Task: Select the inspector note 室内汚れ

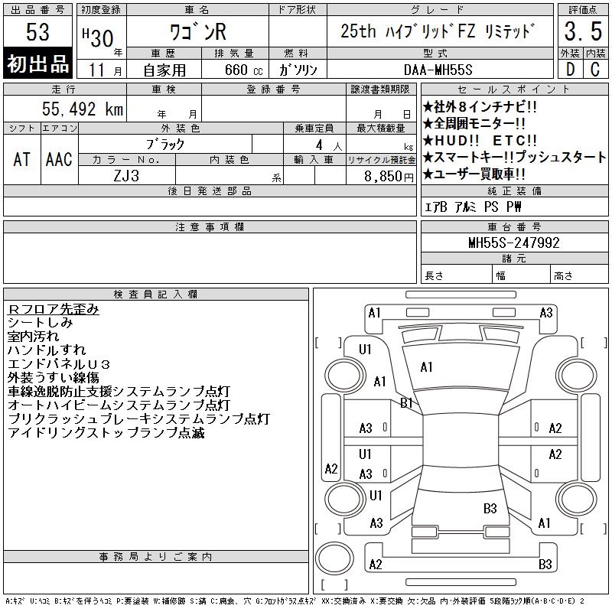Action: [x=33, y=337]
